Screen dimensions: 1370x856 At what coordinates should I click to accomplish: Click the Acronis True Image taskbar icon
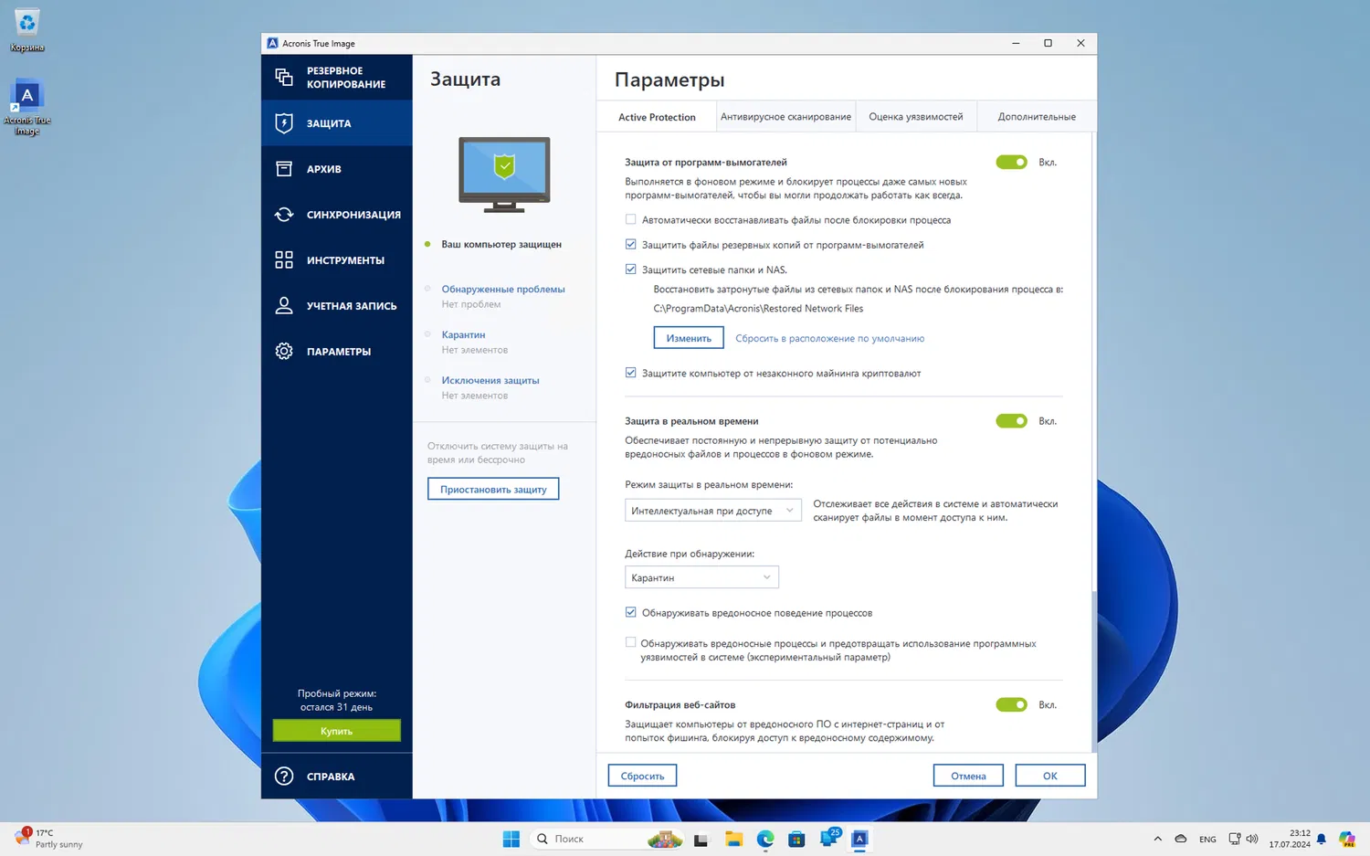[859, 839]
